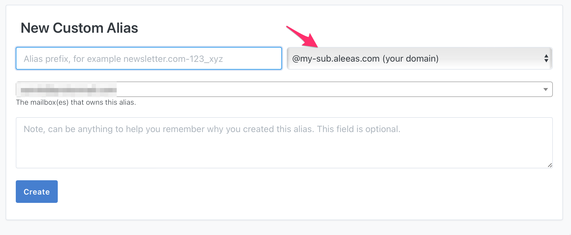The image size is (571, 235).
Task: Grab the Note textarea resize handle
Action: 550,165
